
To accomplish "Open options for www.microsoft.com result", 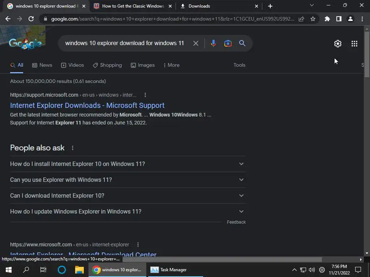I will [x=138, y=245].
